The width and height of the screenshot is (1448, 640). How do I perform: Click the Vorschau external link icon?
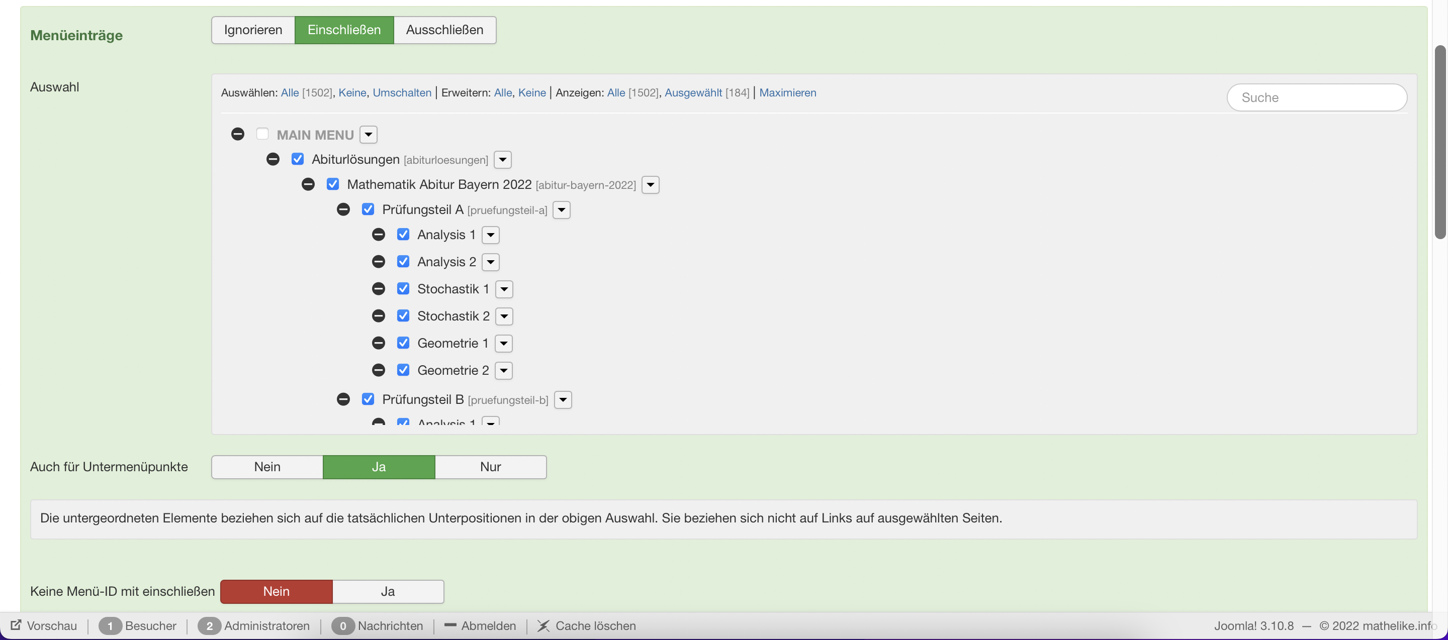(x=16, y=625)
